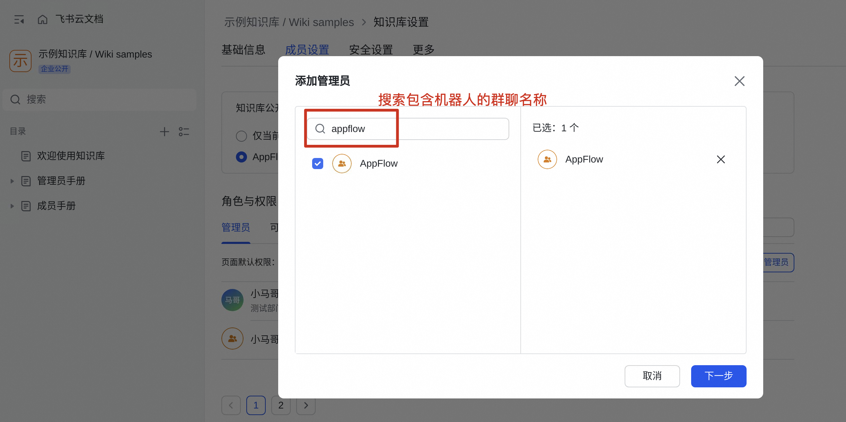Switch to the 安全设置 tab
Image resolution: width=846 pixels, height=422 pixels.
[x=371, y=50]
